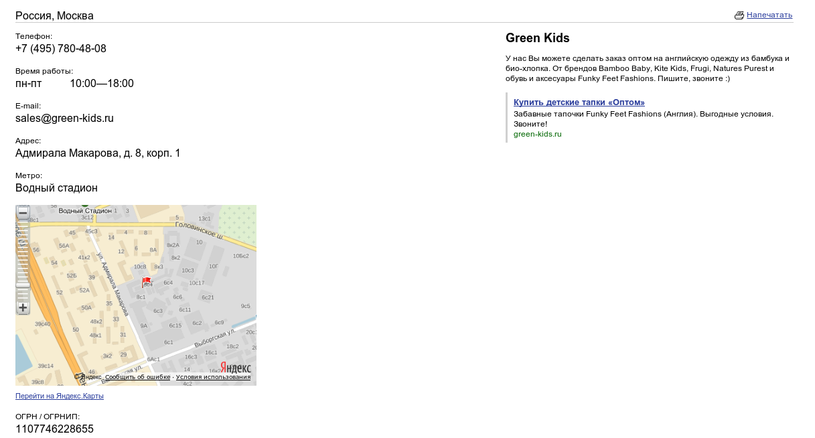Click the printer icon next to Напечатать

739,15
